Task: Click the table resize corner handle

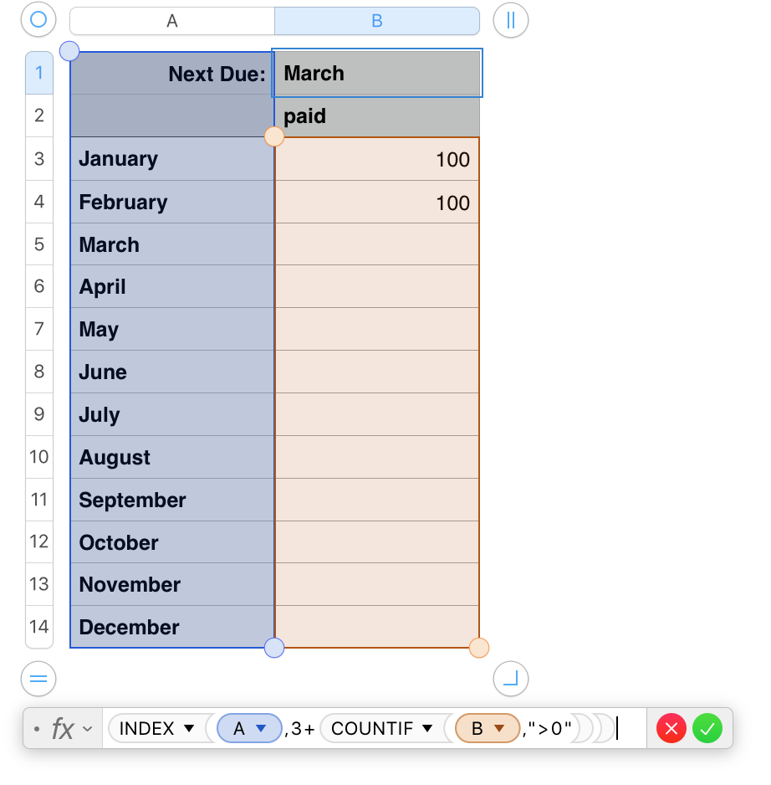Action: (510, 679)
